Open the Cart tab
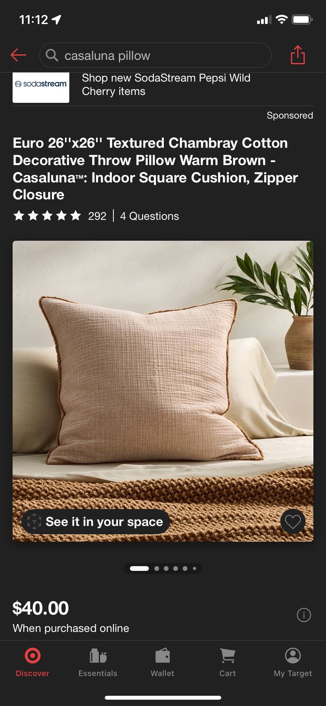The image size is (326, 706). click(228, 663)
